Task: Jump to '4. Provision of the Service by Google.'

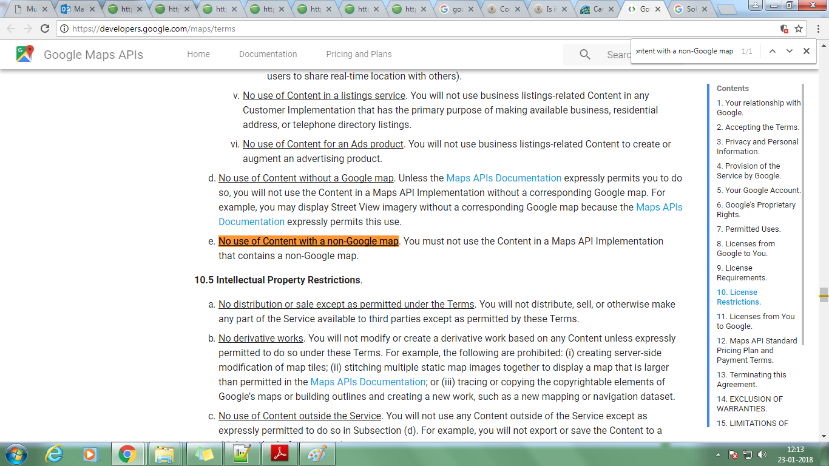Action: tap(749, 171)
